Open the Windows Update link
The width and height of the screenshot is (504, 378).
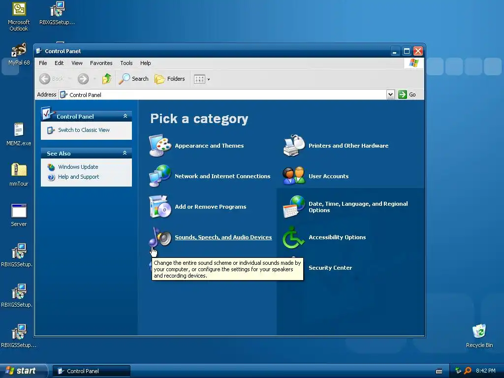click(x=78, y=167)
